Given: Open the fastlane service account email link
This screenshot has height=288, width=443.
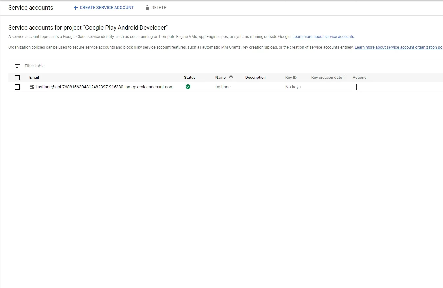Looking at the screenshot, I should pos(105,87).
